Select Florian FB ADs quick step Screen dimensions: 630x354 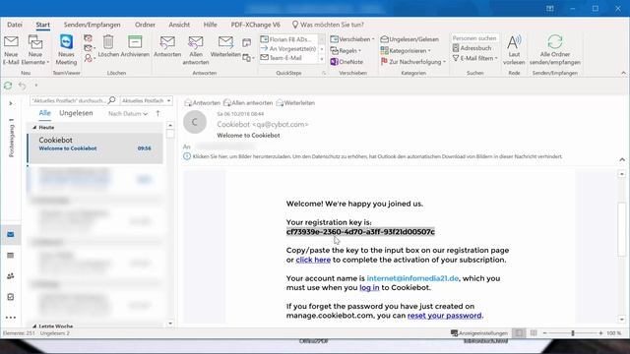pos(288,39)
